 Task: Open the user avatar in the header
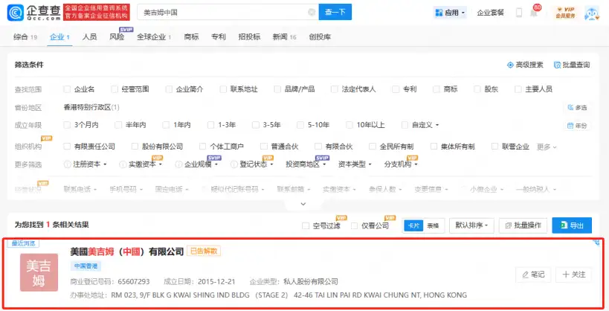pyautogui.click(x=592, y=13)
